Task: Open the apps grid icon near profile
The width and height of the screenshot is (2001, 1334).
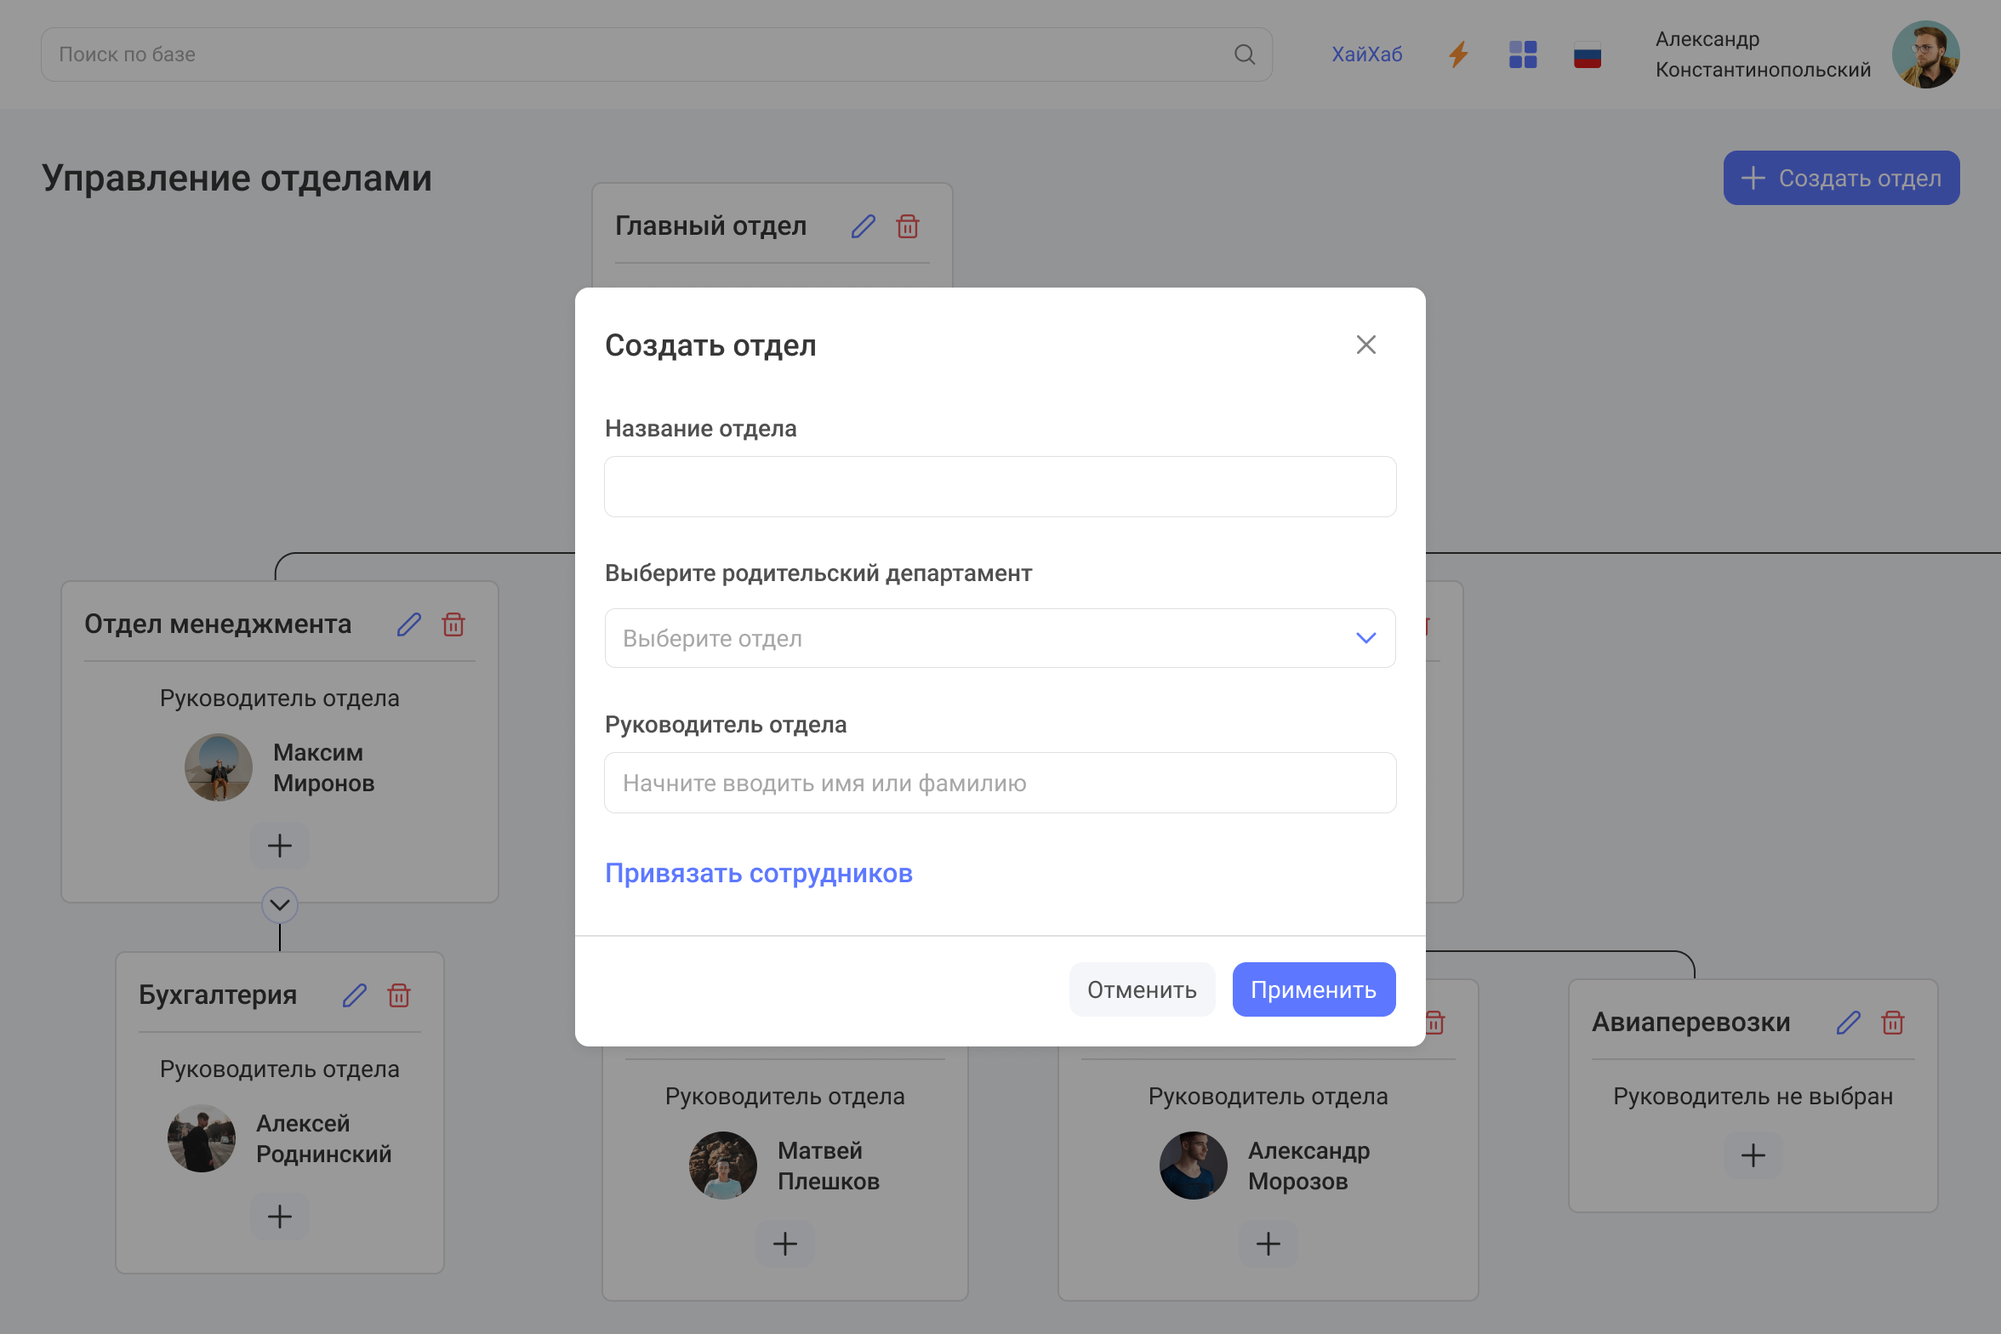Action: tap(1522, 54)
